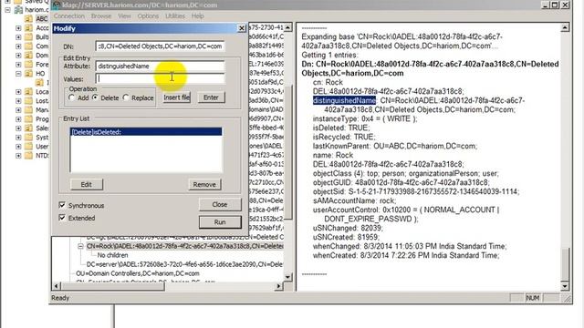Screen dimensions: 584x328
Task: Click the Fore folder icon
Action: point(28,65)
